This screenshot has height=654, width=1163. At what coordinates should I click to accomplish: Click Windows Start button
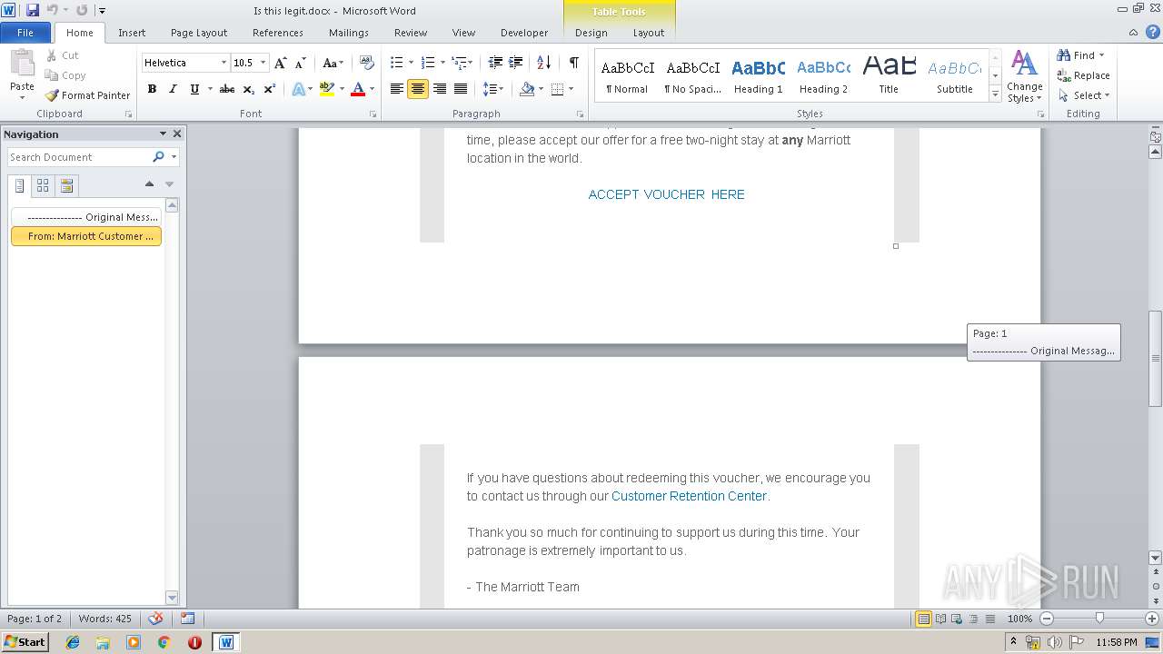click(x=25, y=641)
